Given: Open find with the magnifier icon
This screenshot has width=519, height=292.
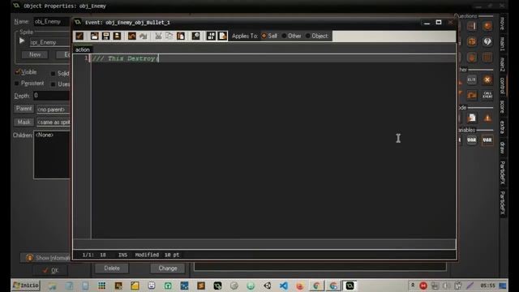Looking at the screenshot, I should (195, 36).
